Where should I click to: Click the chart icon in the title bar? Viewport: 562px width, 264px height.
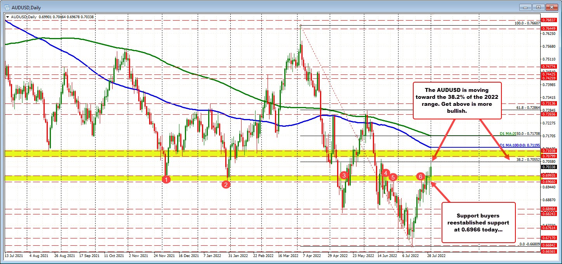pos(6,7)
